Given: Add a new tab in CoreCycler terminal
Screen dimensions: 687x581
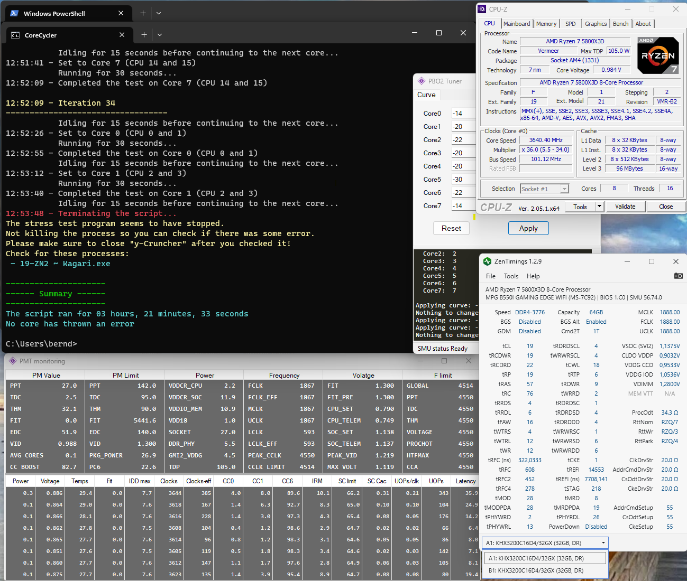Looking at the screenshot, I should click(x=144, y=35).
